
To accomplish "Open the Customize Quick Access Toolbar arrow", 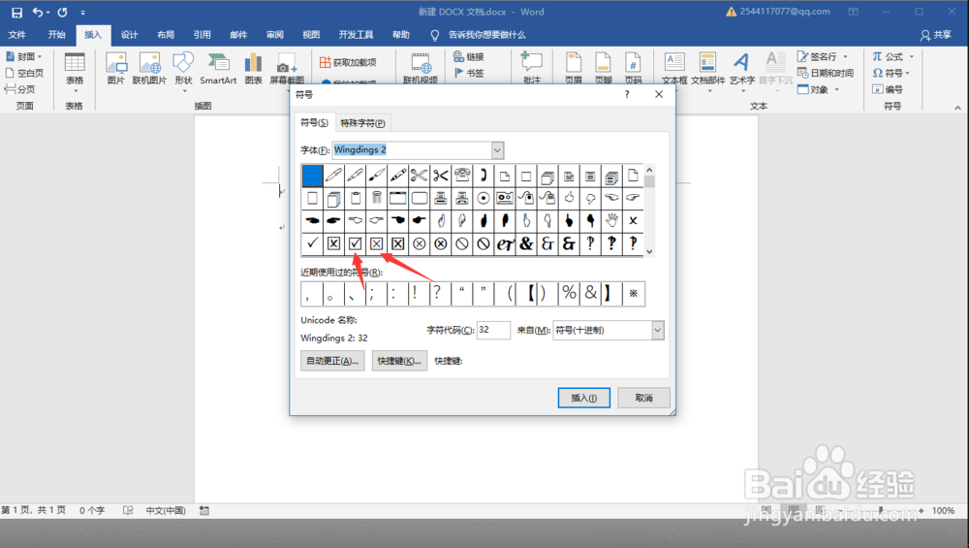I will click(x=82, y=13).
